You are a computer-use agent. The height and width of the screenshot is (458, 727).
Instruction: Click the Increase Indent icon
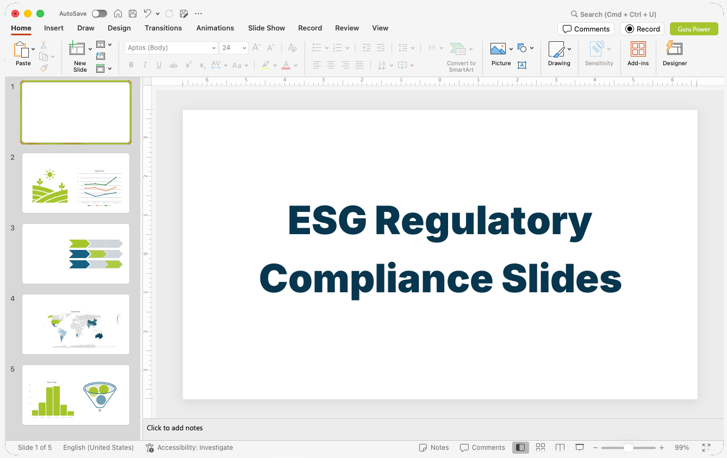click(x=381, y=48)
